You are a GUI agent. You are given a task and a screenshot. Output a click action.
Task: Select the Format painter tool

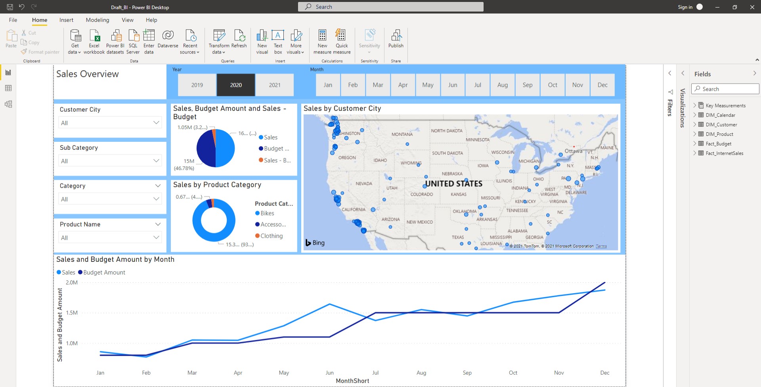coord(40,52)
